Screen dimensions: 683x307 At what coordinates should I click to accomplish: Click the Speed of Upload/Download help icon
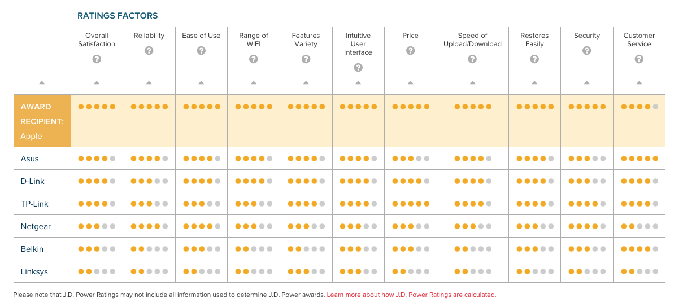(472, 59)
